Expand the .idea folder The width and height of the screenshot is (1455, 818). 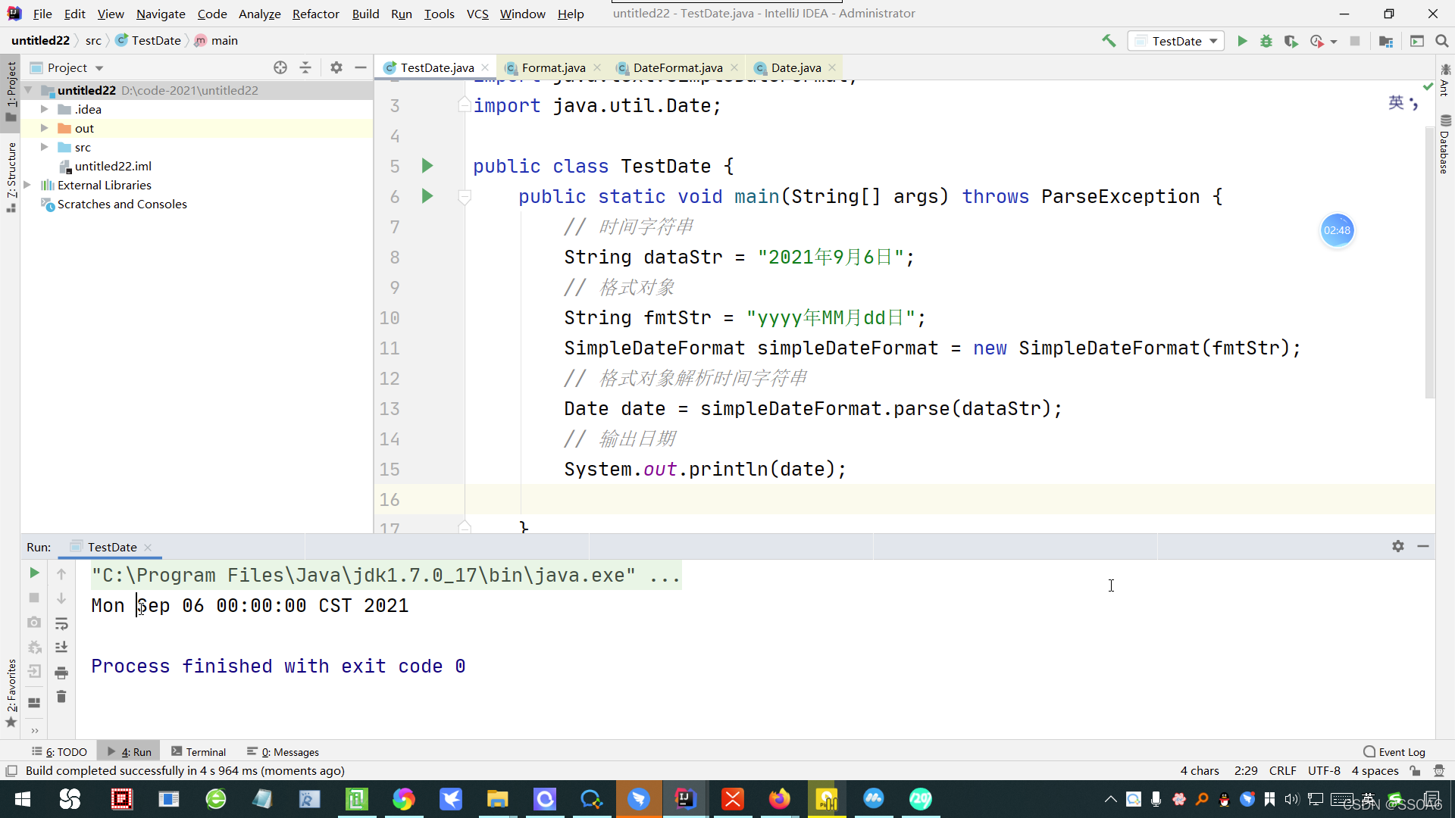coord(45,109)
